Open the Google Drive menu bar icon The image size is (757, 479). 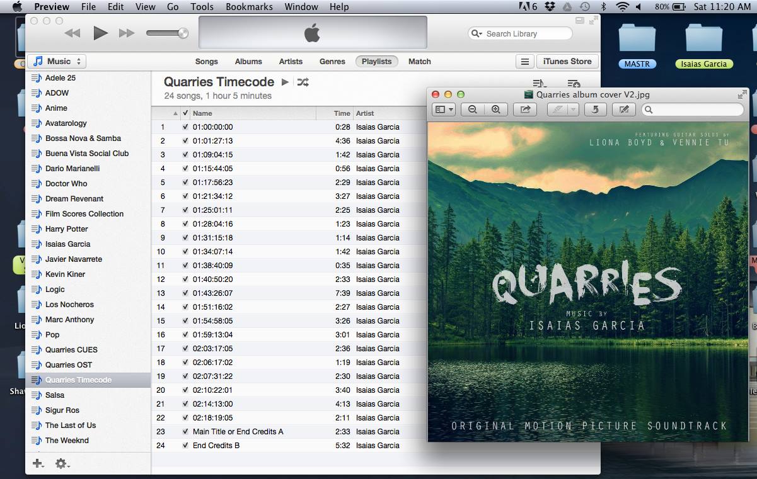pyautogui.click(x=567, y=7)
